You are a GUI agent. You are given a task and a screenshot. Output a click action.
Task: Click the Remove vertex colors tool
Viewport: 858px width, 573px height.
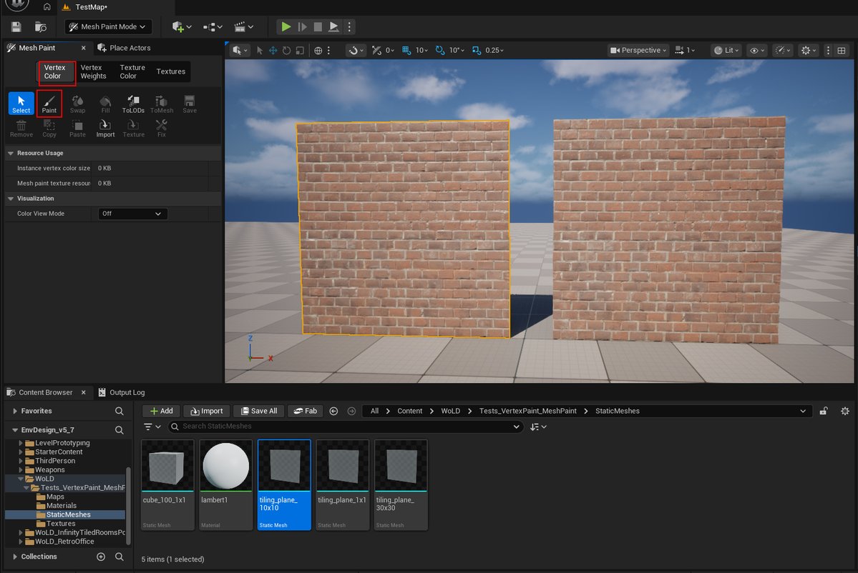[x=21, y=129]
